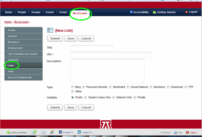202x137 pixels.
Task: Open My Account tab
Action: (x=80, y=13)
